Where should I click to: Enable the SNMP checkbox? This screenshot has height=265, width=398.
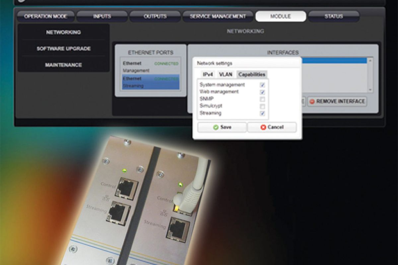pyautogui.click(x=262, y=99)
